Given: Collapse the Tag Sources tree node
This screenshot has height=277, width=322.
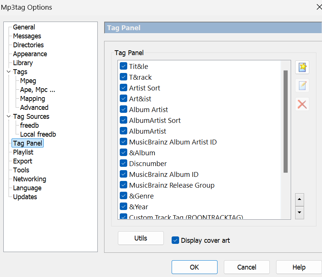Looking at the screenshot, I should (x=9, y=117).
